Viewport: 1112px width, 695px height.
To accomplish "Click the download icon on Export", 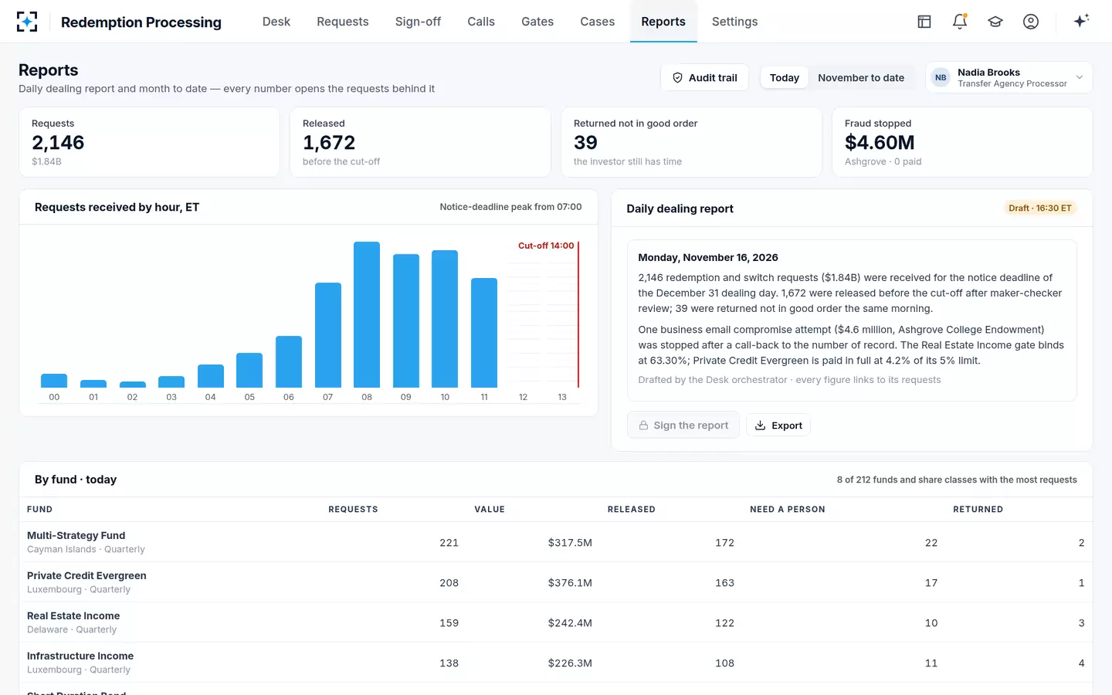I will click(760, 425).
